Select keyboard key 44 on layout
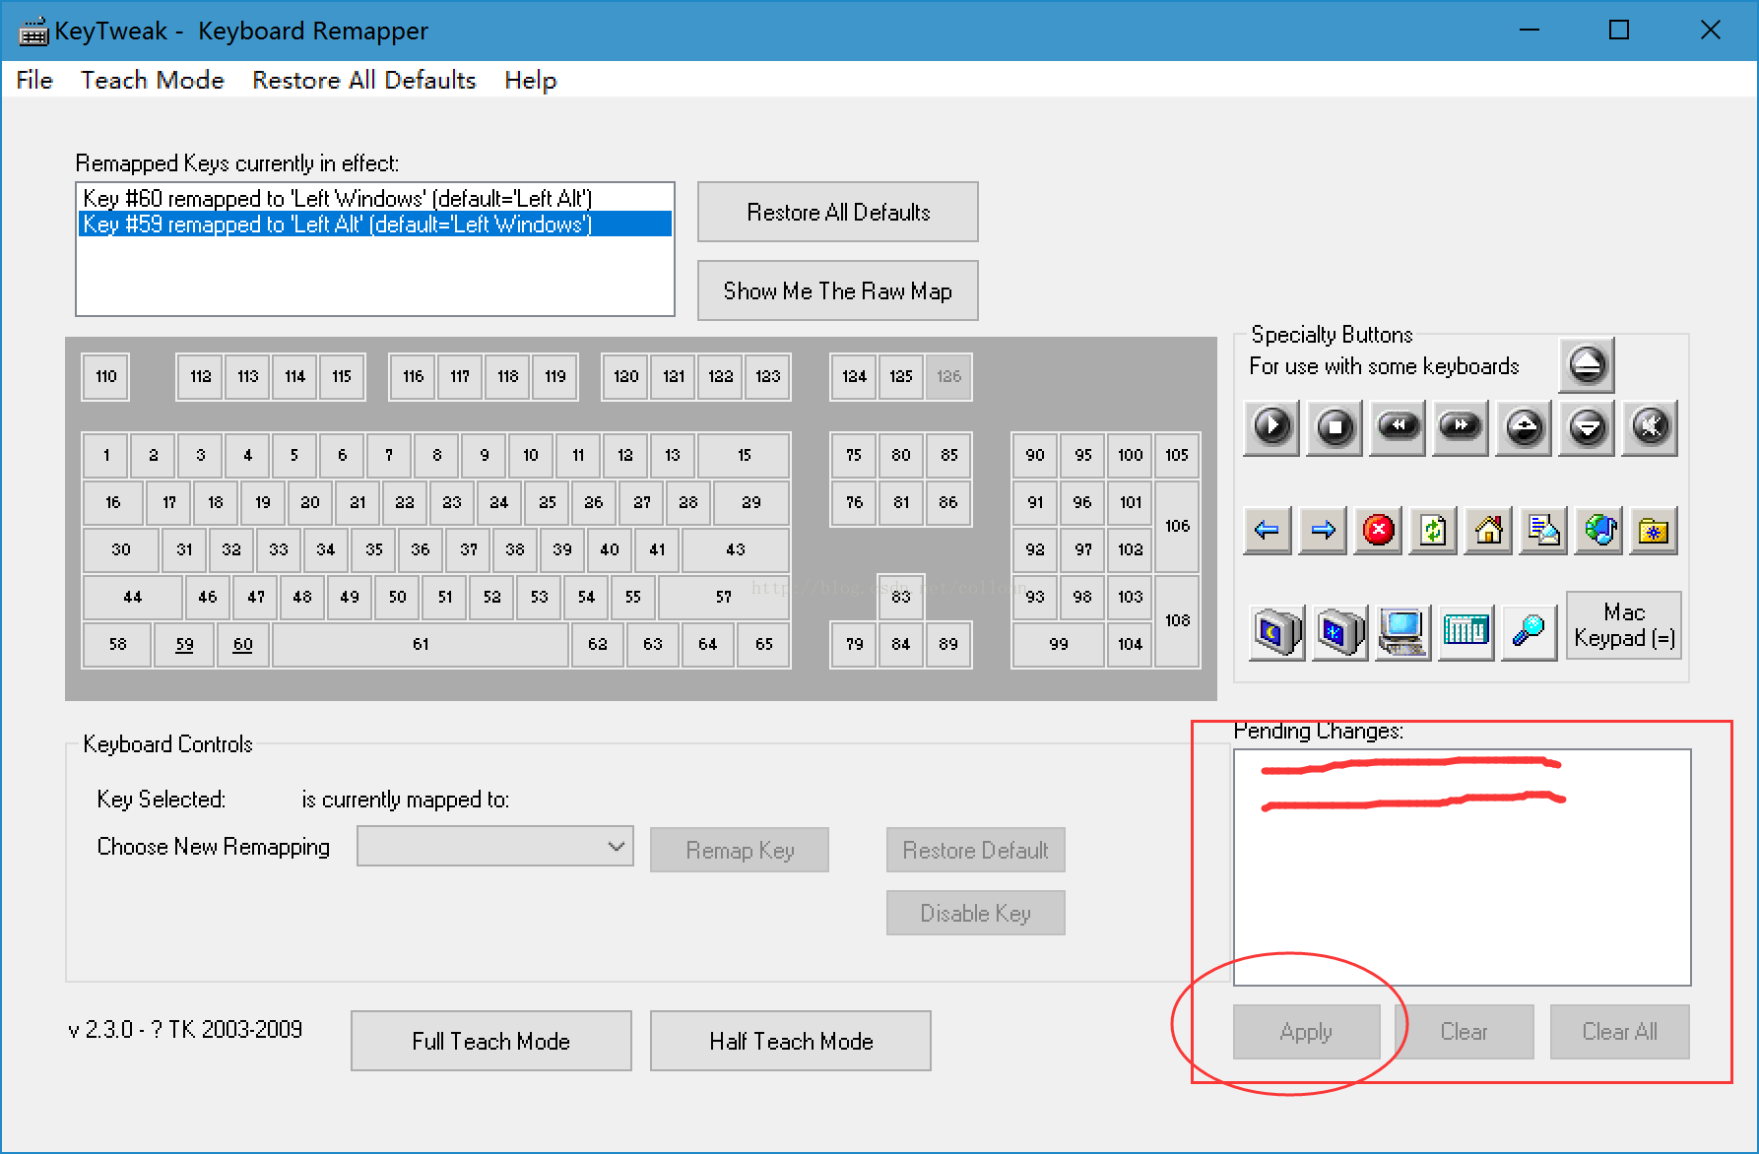This screenshot has height=1154, width=1759. coord(133,597)
